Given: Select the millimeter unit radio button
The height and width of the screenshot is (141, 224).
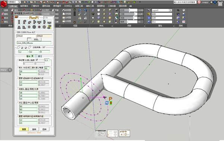Looking at the screenshot, I should coord(32,56).
